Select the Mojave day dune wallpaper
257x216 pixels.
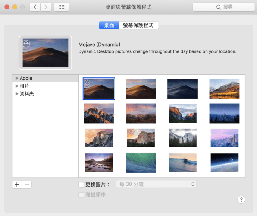[x=141, y=89]
